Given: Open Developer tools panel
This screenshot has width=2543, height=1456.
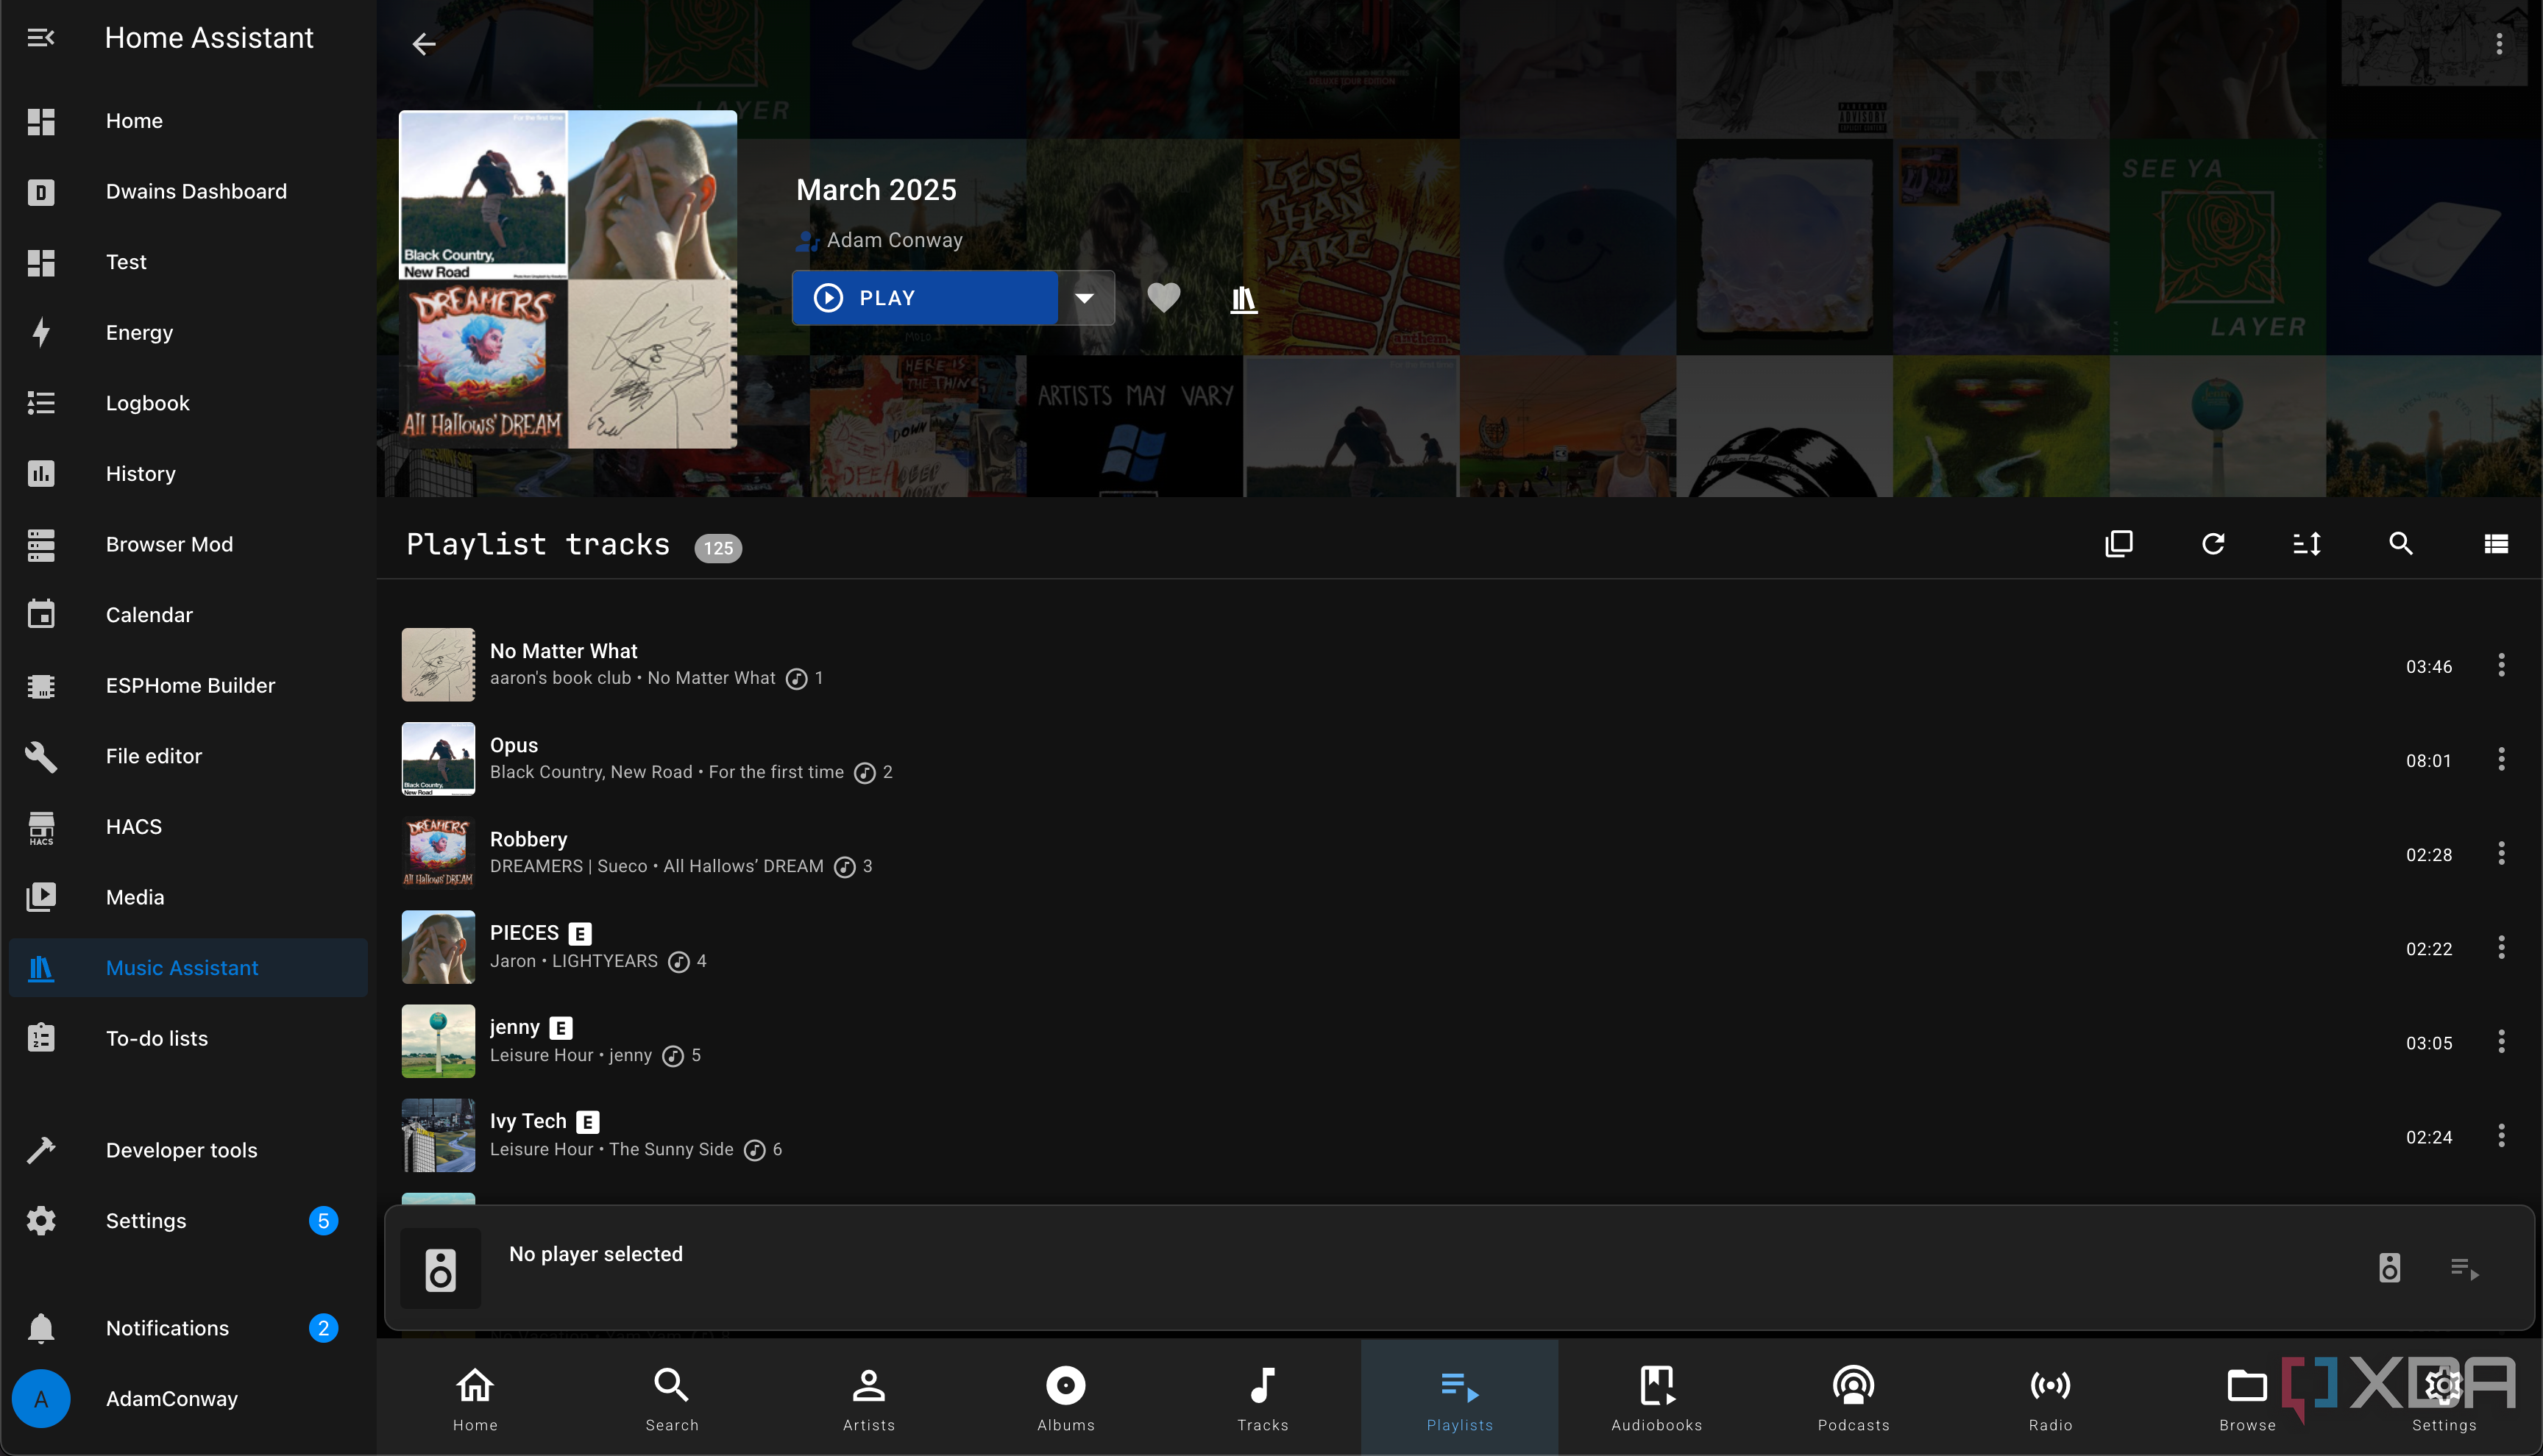Looking at the screenshot, I should click(x=188, y=1151).
